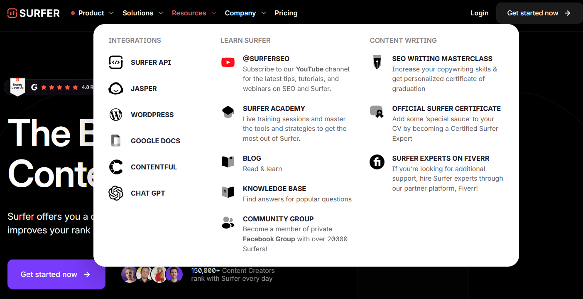Click the Google Docs document icon
583x299 pixels.
coord(116,141)
